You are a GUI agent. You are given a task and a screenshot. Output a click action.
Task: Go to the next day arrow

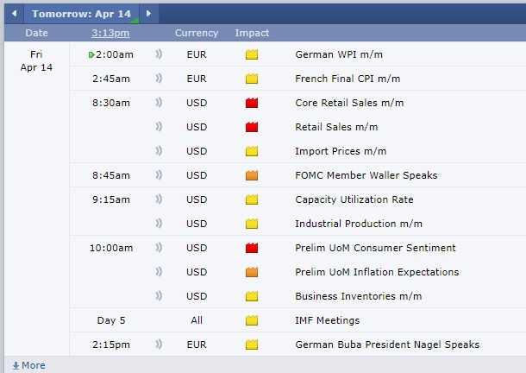pos(148,14)
